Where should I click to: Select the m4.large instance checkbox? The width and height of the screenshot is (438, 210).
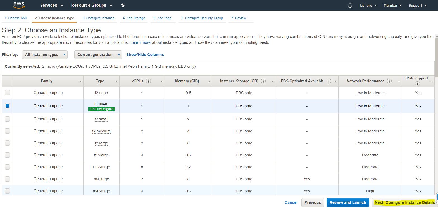[8, 179]
